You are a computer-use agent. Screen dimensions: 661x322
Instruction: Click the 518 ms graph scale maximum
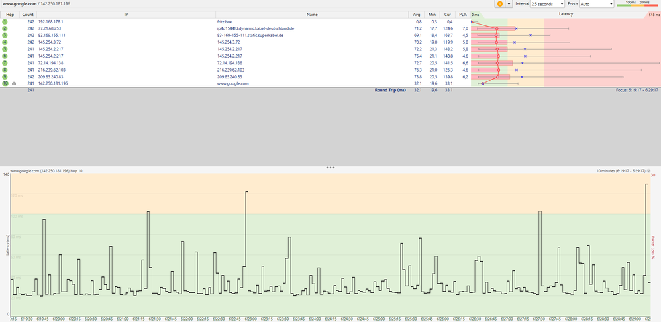[x=654, y=15]
